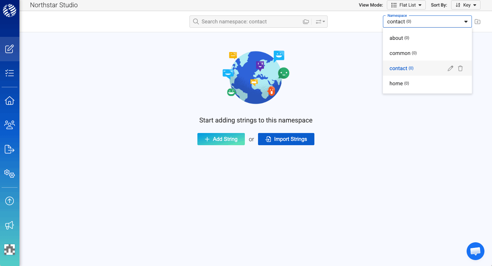Click the upload arrow circle icon
The width and height of the screenshot is (492, 266).
tap(10, 201)
